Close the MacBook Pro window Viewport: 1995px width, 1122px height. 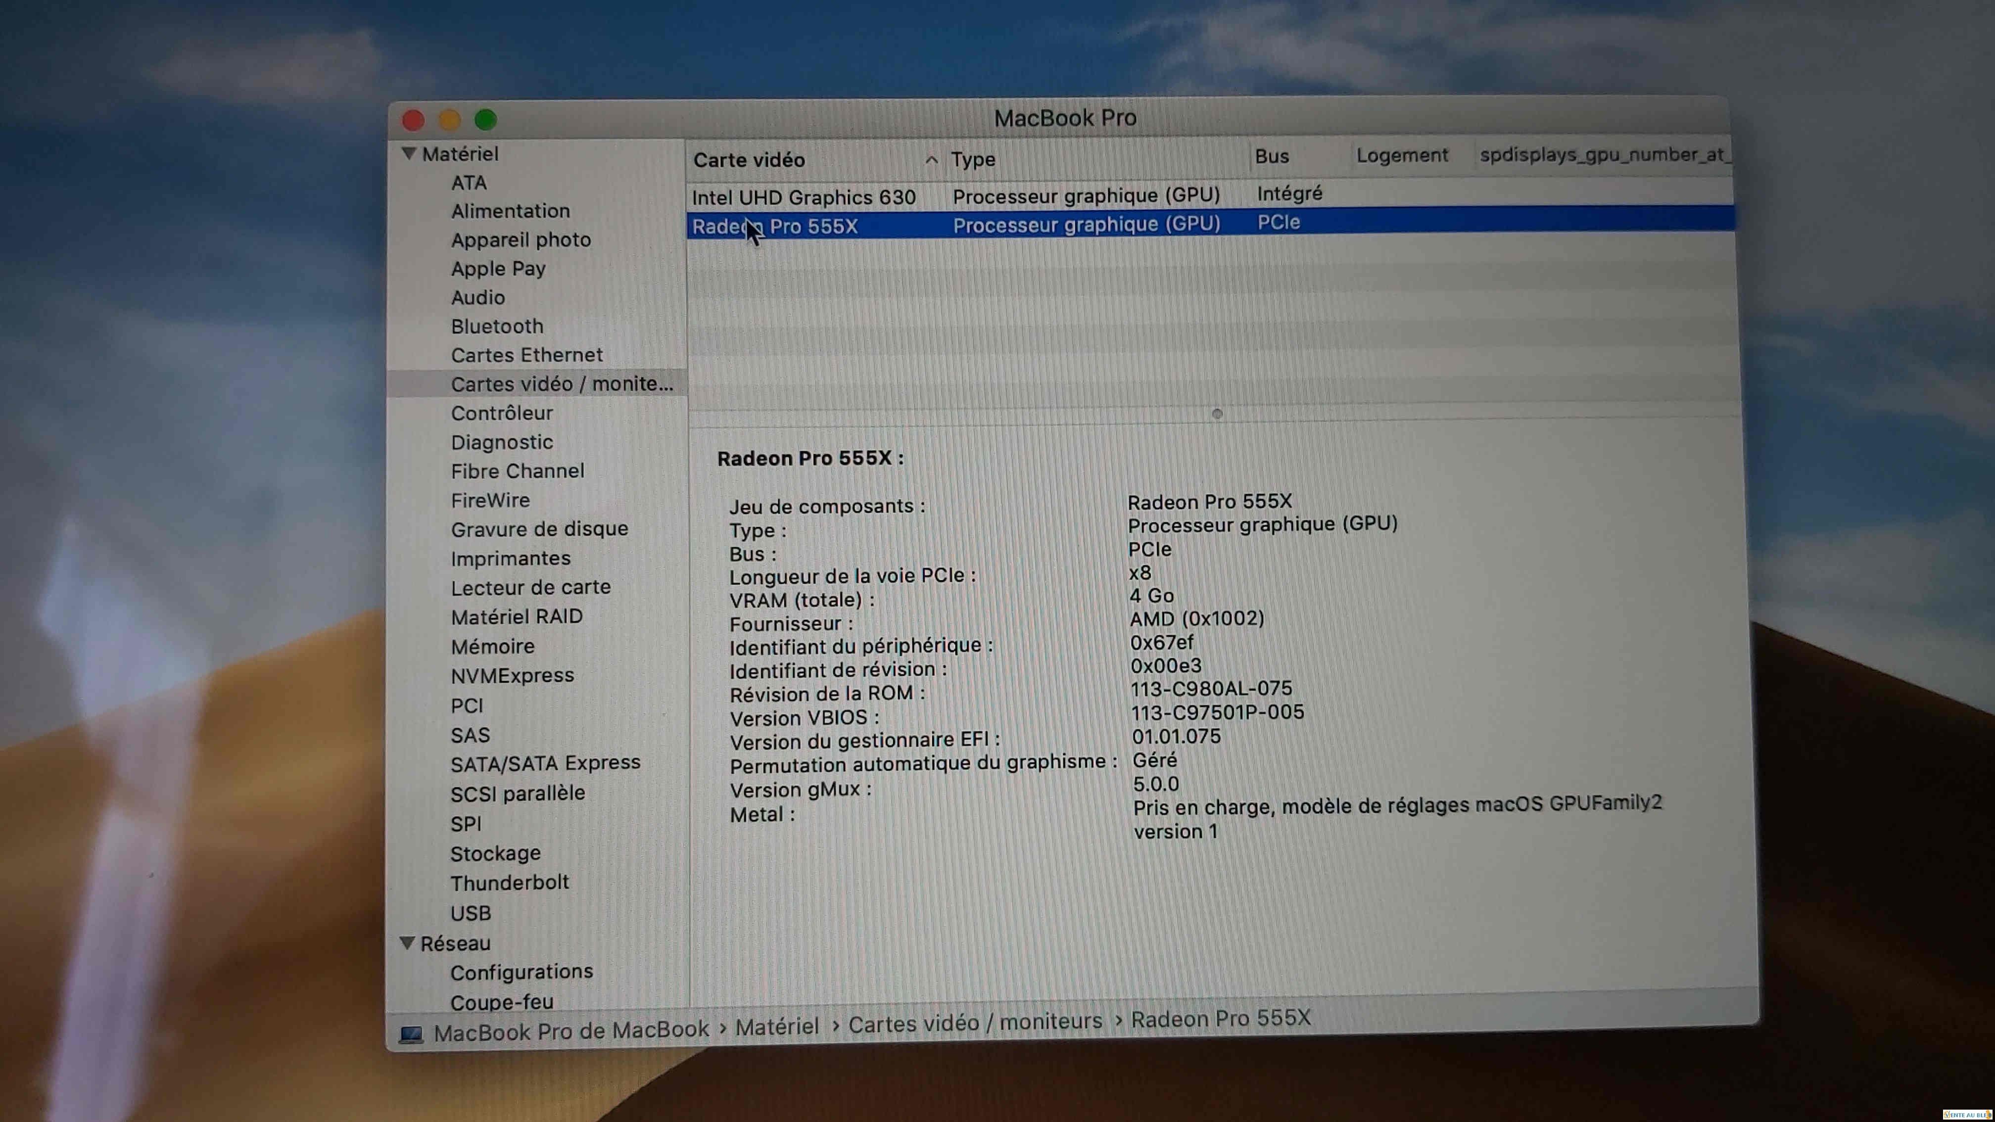(x=413, y=120)
